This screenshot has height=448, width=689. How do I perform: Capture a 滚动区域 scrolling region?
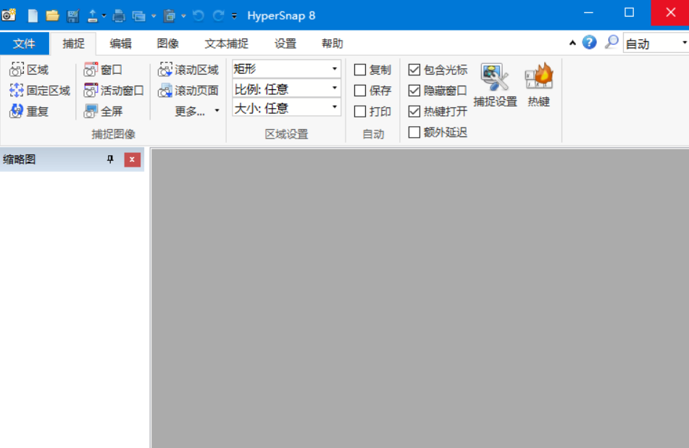click(x=188, y=70)
